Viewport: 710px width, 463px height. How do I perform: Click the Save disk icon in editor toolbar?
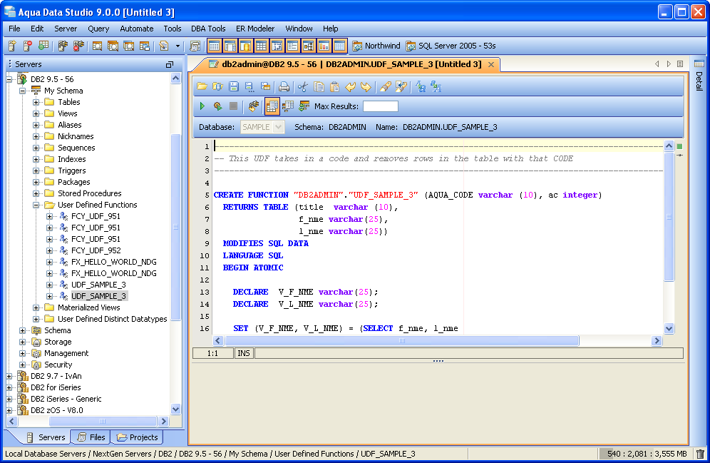coord(233,86)
